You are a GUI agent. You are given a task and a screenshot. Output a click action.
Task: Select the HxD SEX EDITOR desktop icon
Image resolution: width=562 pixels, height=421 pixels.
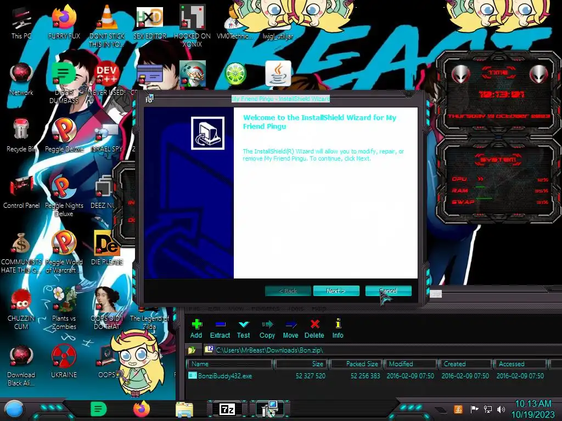point(150,23)
